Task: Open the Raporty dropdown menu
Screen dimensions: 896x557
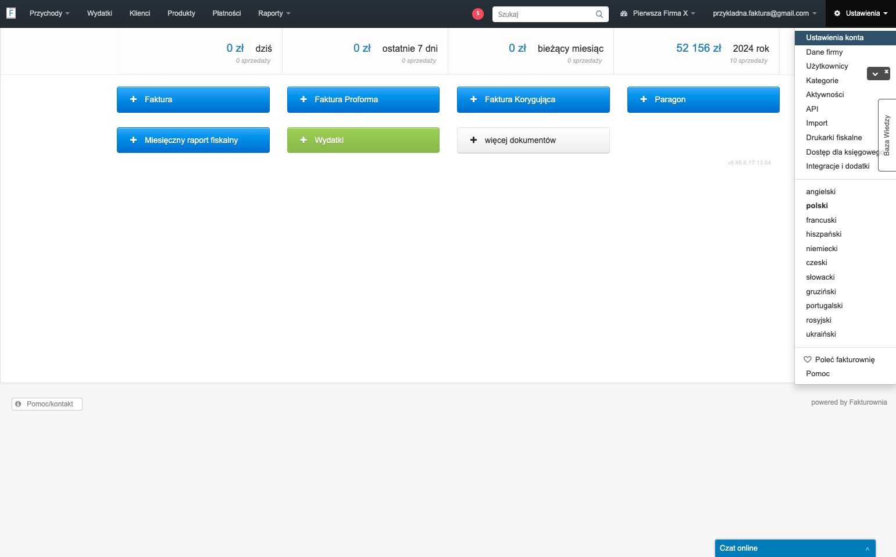Action: click(x=274, y=13)
